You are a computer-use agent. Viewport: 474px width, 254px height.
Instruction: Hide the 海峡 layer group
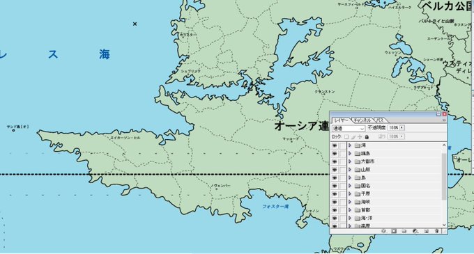(x=335, y=202)
